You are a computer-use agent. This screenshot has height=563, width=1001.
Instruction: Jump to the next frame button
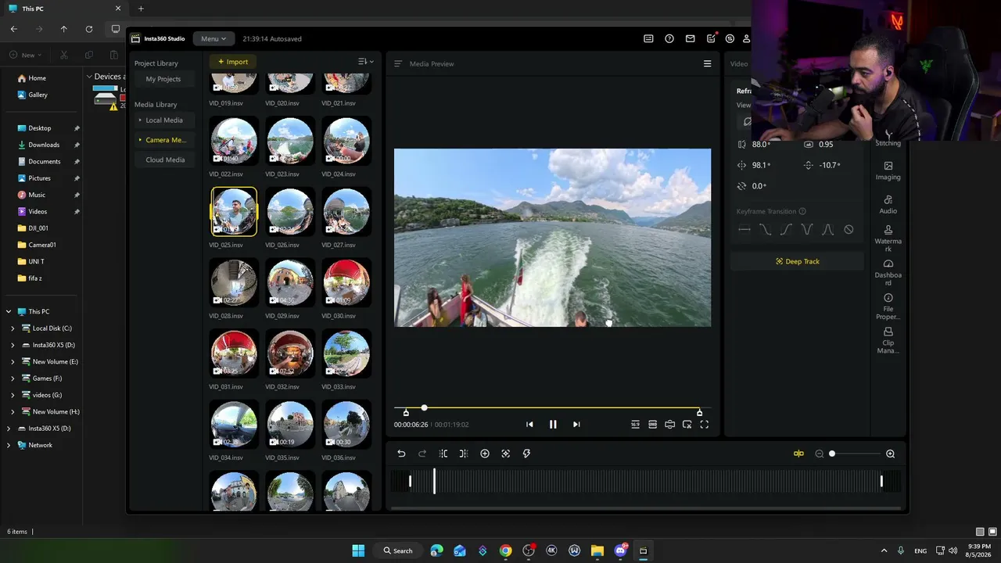coord(576,425)
